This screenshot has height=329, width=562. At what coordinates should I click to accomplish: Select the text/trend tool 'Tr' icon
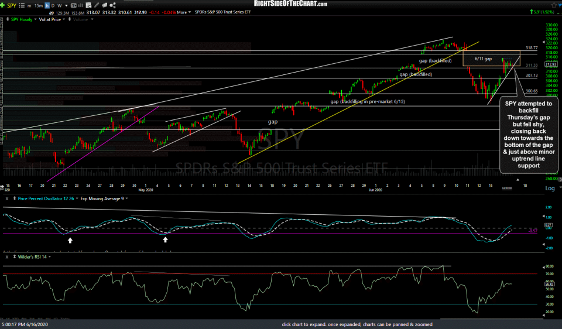pos(74,5)
